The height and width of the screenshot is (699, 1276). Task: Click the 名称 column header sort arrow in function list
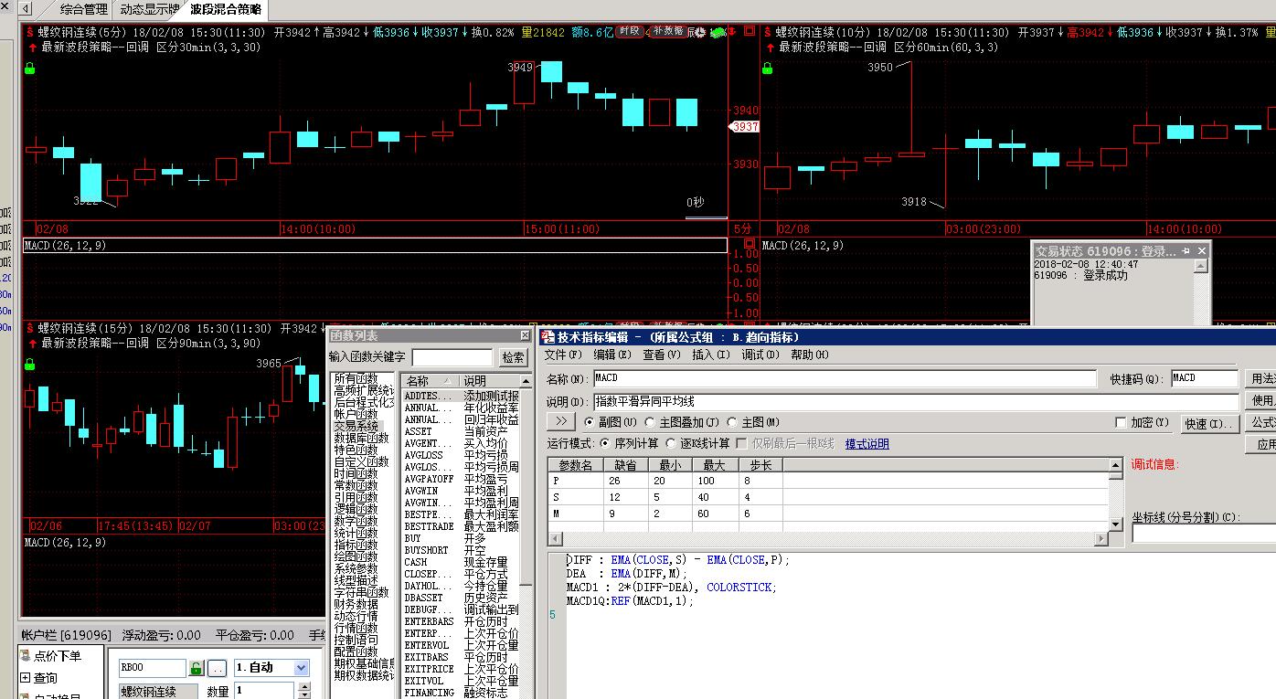(x=447, y=381)
